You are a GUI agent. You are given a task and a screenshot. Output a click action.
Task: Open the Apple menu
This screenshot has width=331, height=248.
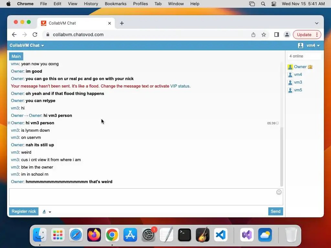(8, 4)
